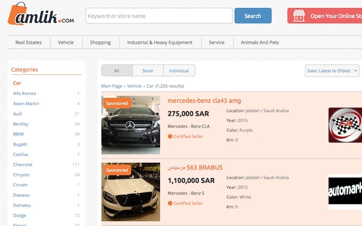
Task: Click Open Your Online Store button
Action: pyautogui.click(x=324, y=16)
